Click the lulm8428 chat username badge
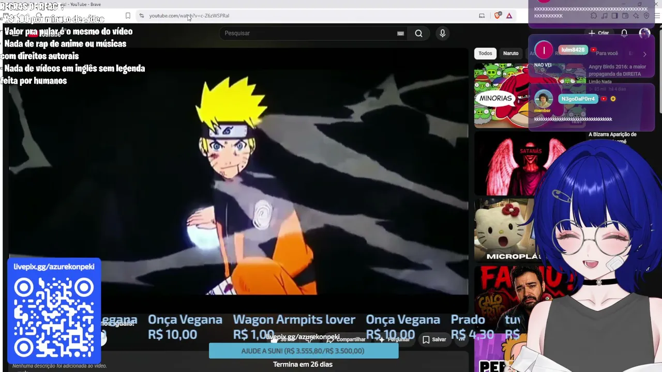Image resolution: width=662 pixels, height=372 pixels. 573,50
